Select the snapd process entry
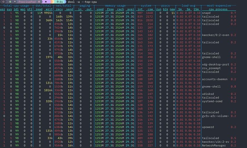The image size is (247, 148). click(x=207, y=13)
